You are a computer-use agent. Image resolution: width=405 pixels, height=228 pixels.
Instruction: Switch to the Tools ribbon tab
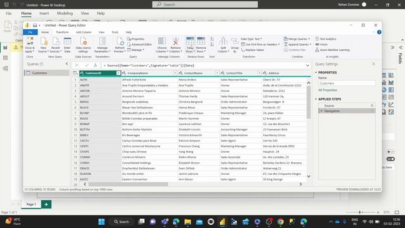(x=115, y=32)
